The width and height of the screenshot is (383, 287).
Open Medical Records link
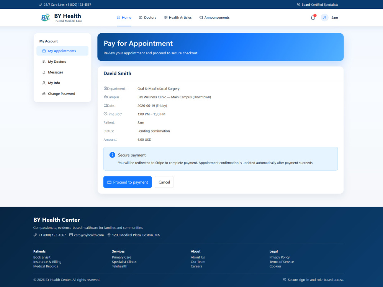click(x=46, y=266)
